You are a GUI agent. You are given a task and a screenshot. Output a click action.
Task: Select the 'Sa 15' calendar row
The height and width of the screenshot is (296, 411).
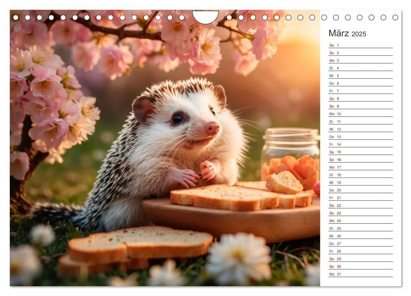pos(360,152)
